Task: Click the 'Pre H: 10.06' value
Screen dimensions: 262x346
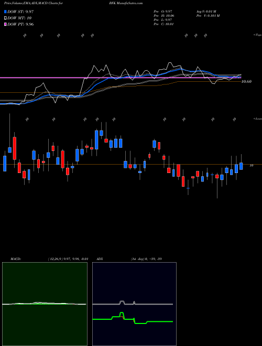Action: click(x=164, y=16)
